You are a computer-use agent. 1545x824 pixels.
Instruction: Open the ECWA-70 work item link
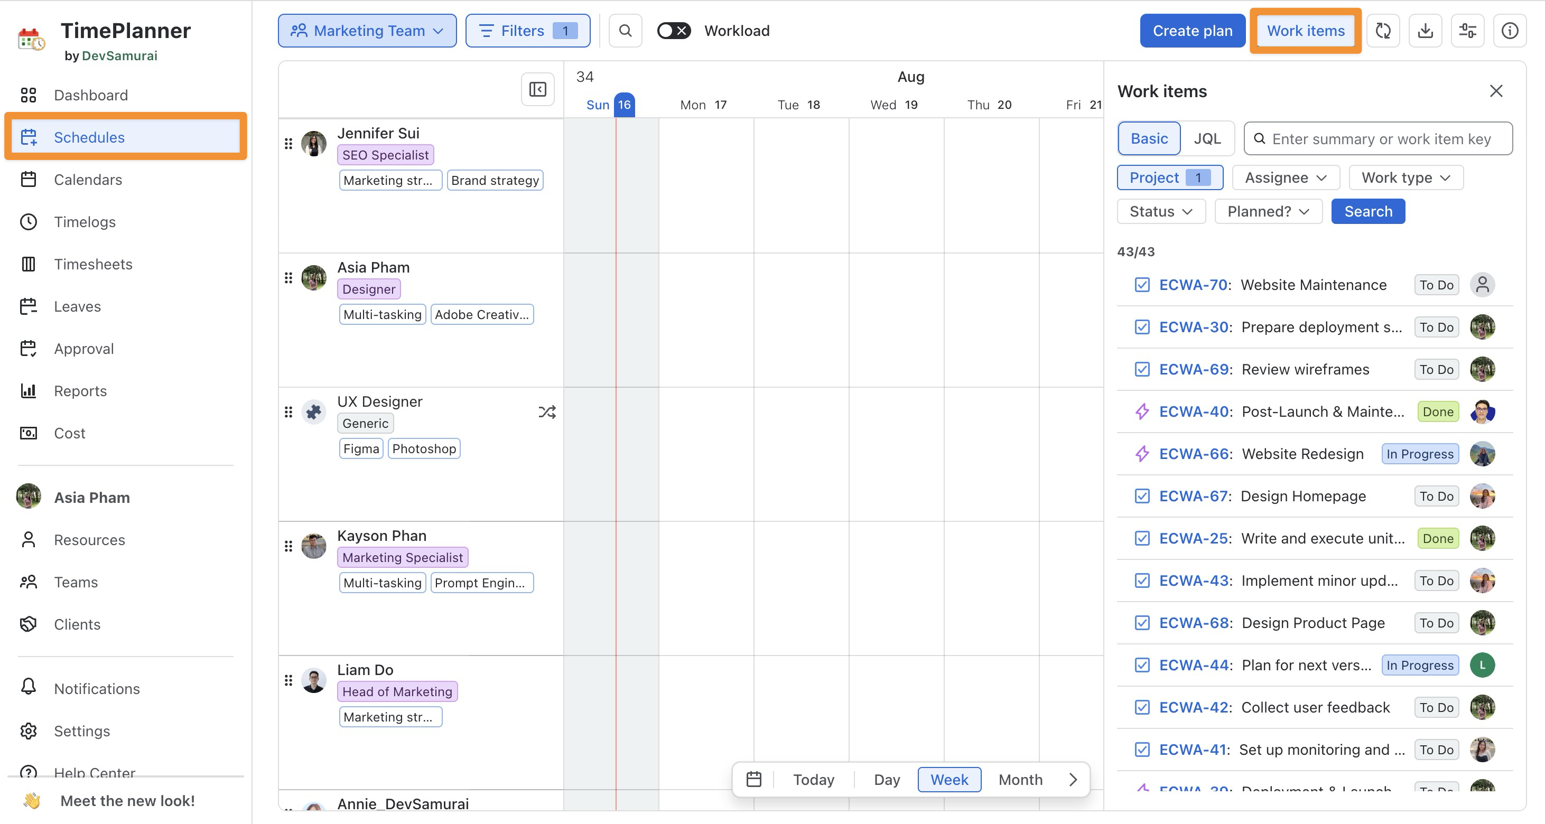tap(1194, 285)
